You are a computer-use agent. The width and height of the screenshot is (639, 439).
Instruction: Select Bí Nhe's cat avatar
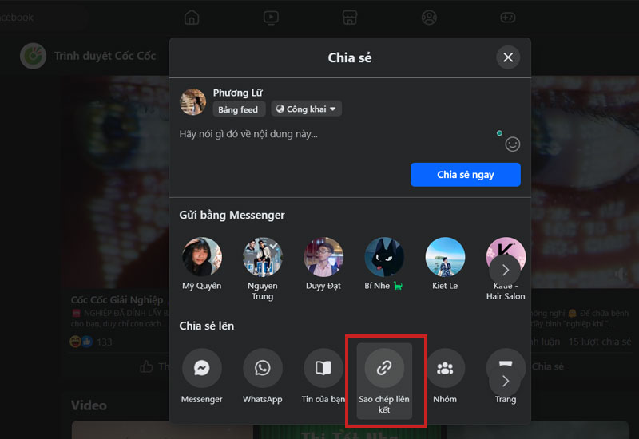[384, 257]
